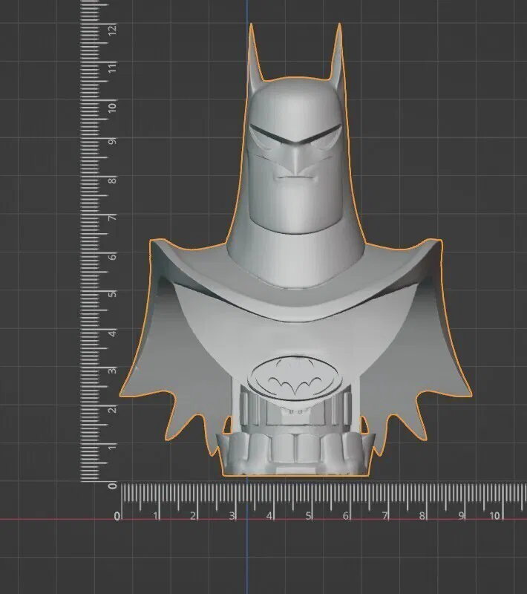The image size is (527, 594).
Task: Click the number 10 on the horizontal ruler
Action: click(x=495, y=516)
